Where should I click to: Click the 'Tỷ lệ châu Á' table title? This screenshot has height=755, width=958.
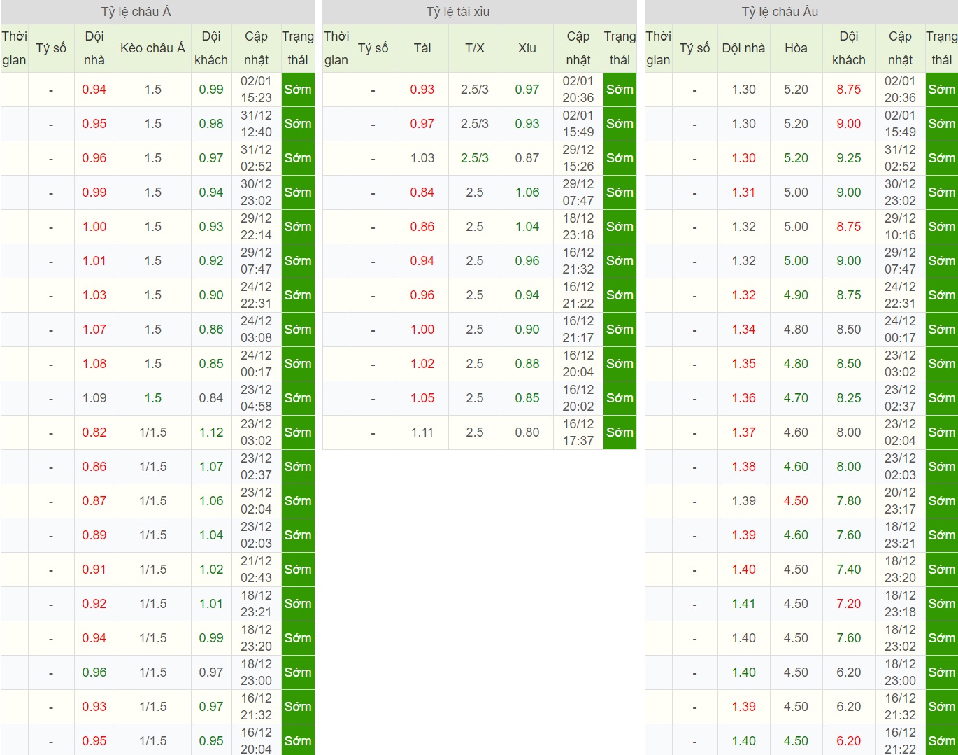tap(136, 12)
